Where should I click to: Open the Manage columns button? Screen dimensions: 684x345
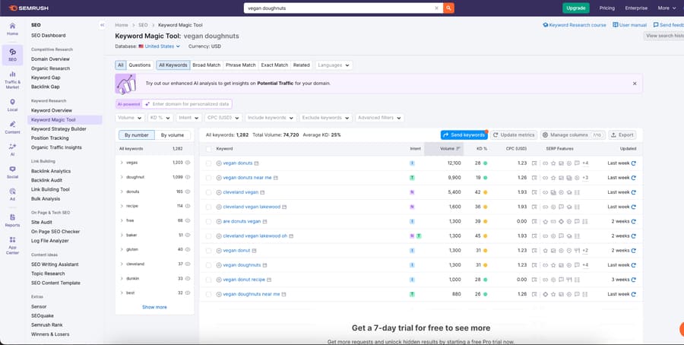[x=573, y=135]
